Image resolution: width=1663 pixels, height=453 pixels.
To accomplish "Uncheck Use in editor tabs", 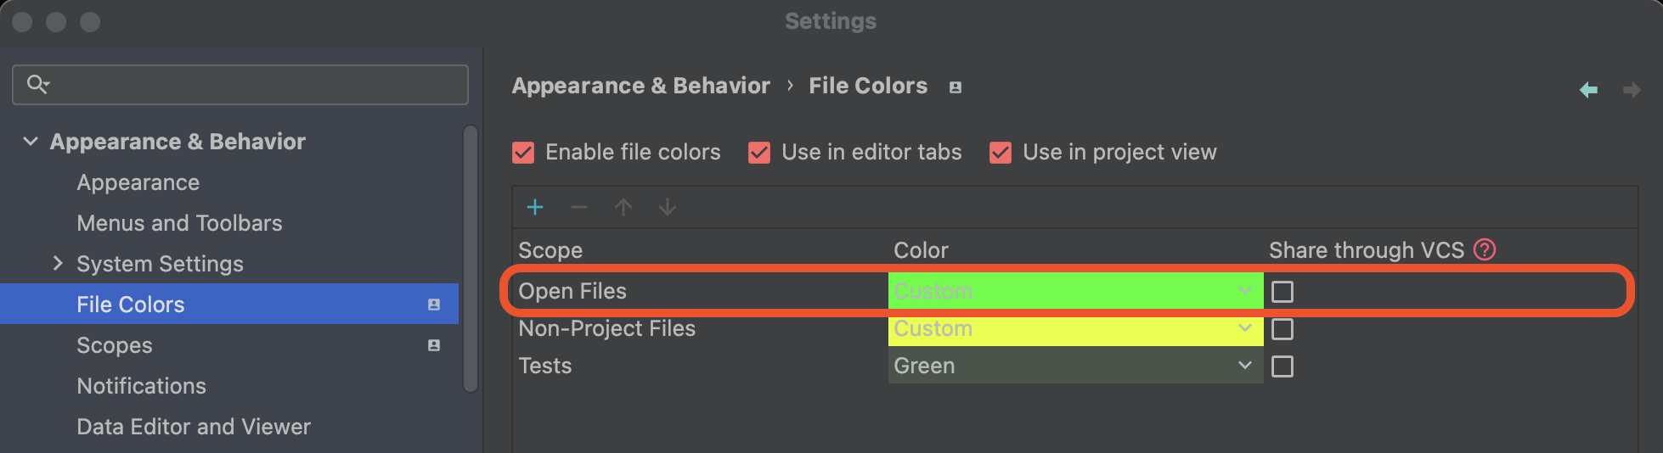I will (759, 153).
